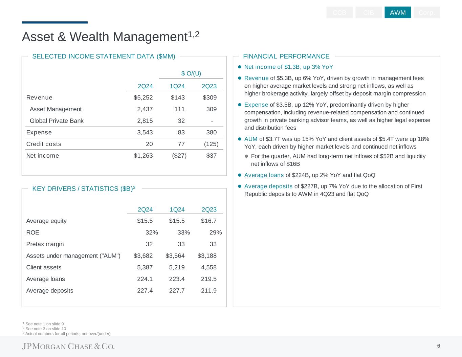Select the Assets under management row label
The height and width of the screenshot is (357, 462).
pos(73,256)
